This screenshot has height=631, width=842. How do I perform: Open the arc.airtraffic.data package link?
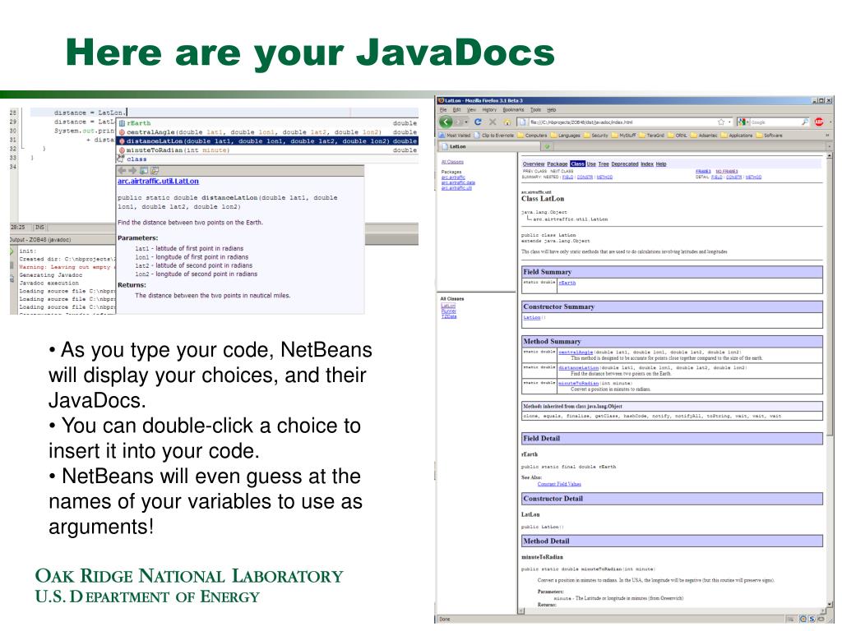pos(458,182)
